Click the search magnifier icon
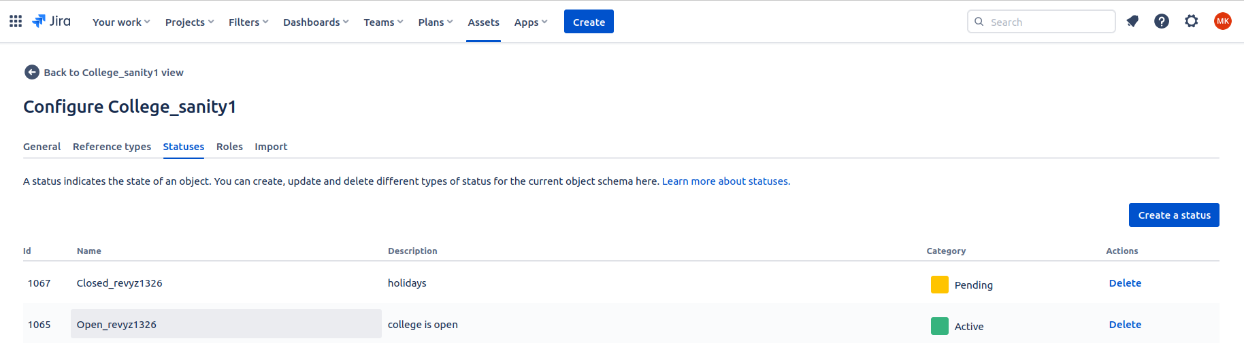This screenshot has width=1244, height=343. click(x=979, y=22)
